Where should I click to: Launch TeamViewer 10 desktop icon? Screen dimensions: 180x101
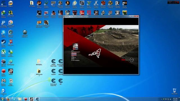click(x=3, y=92)
